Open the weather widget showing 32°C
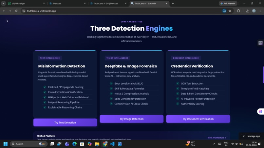Image resolution: width=264 pixels, height=148 pixels. click(x=191, y=144)
